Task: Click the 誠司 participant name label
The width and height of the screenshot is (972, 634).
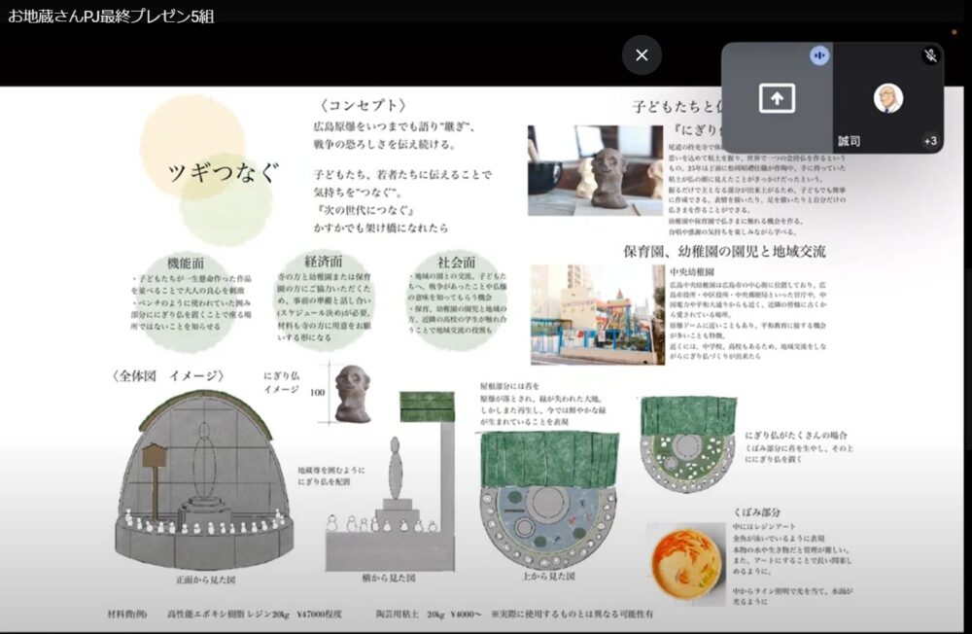Action: pos(850,142)
